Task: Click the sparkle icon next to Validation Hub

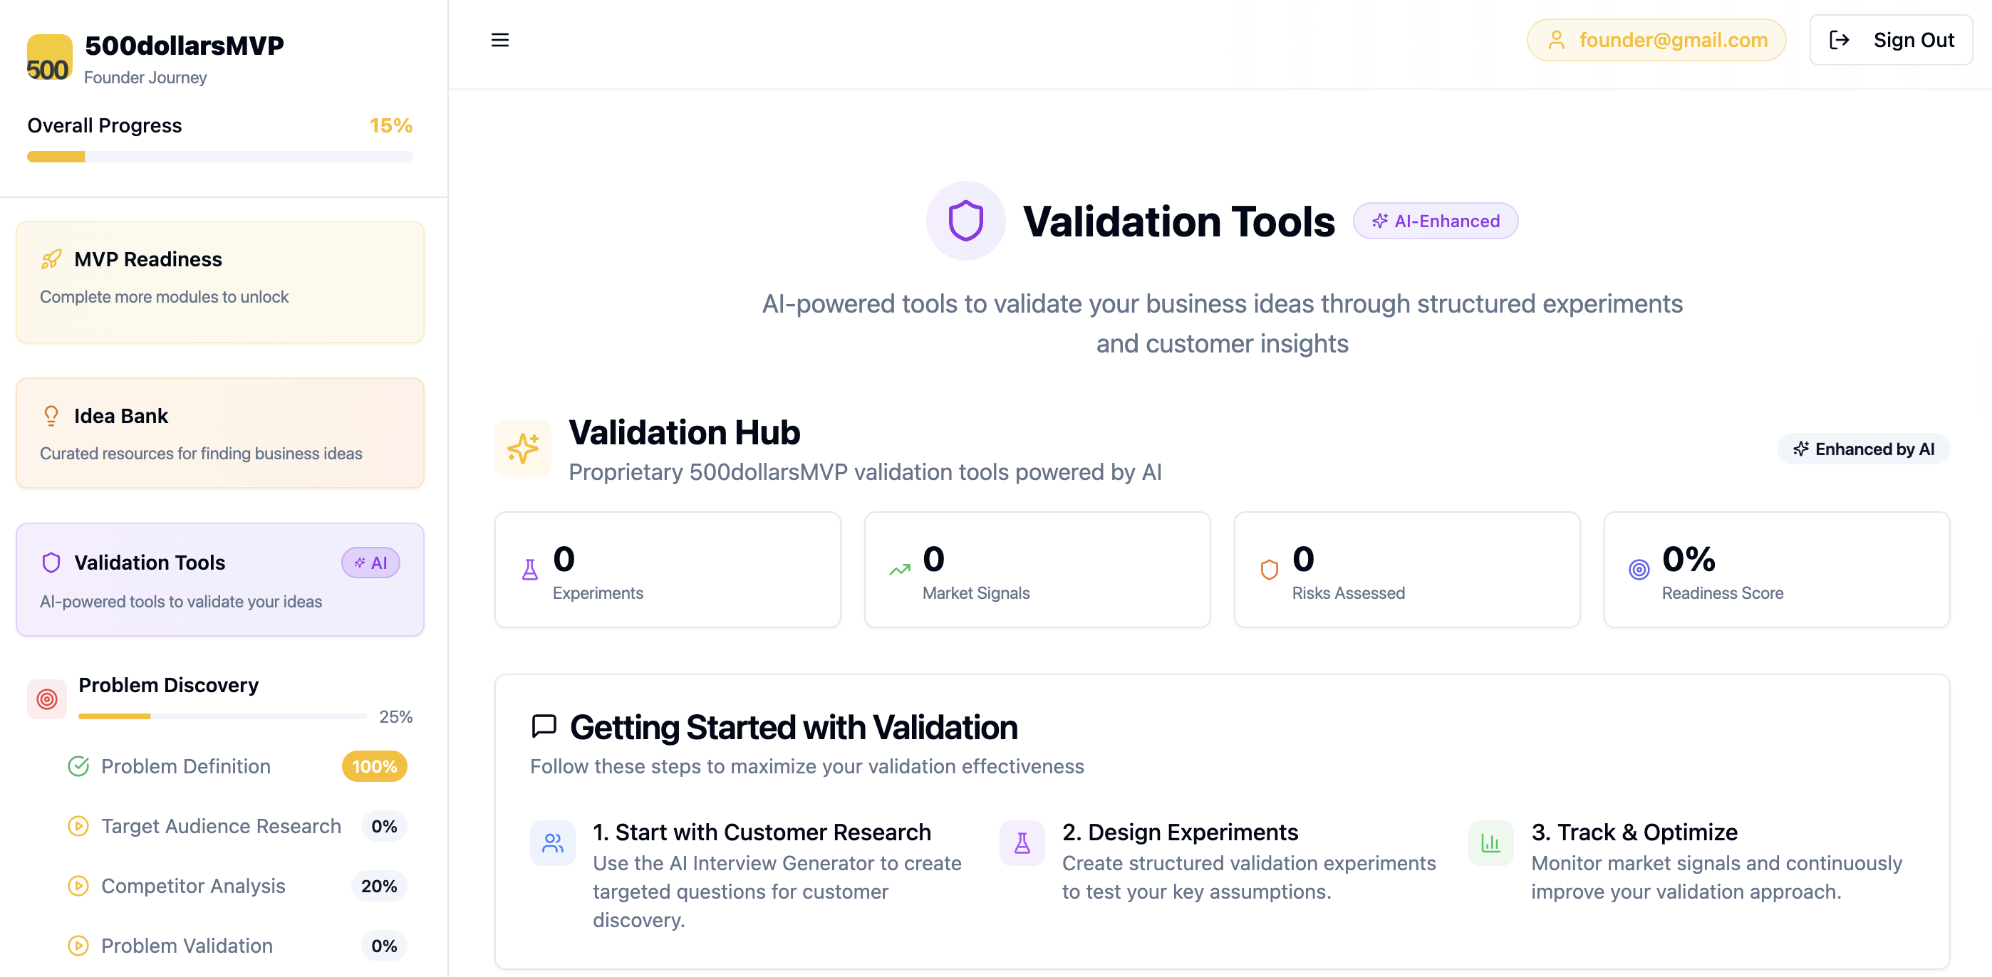Action: point(523,449)
